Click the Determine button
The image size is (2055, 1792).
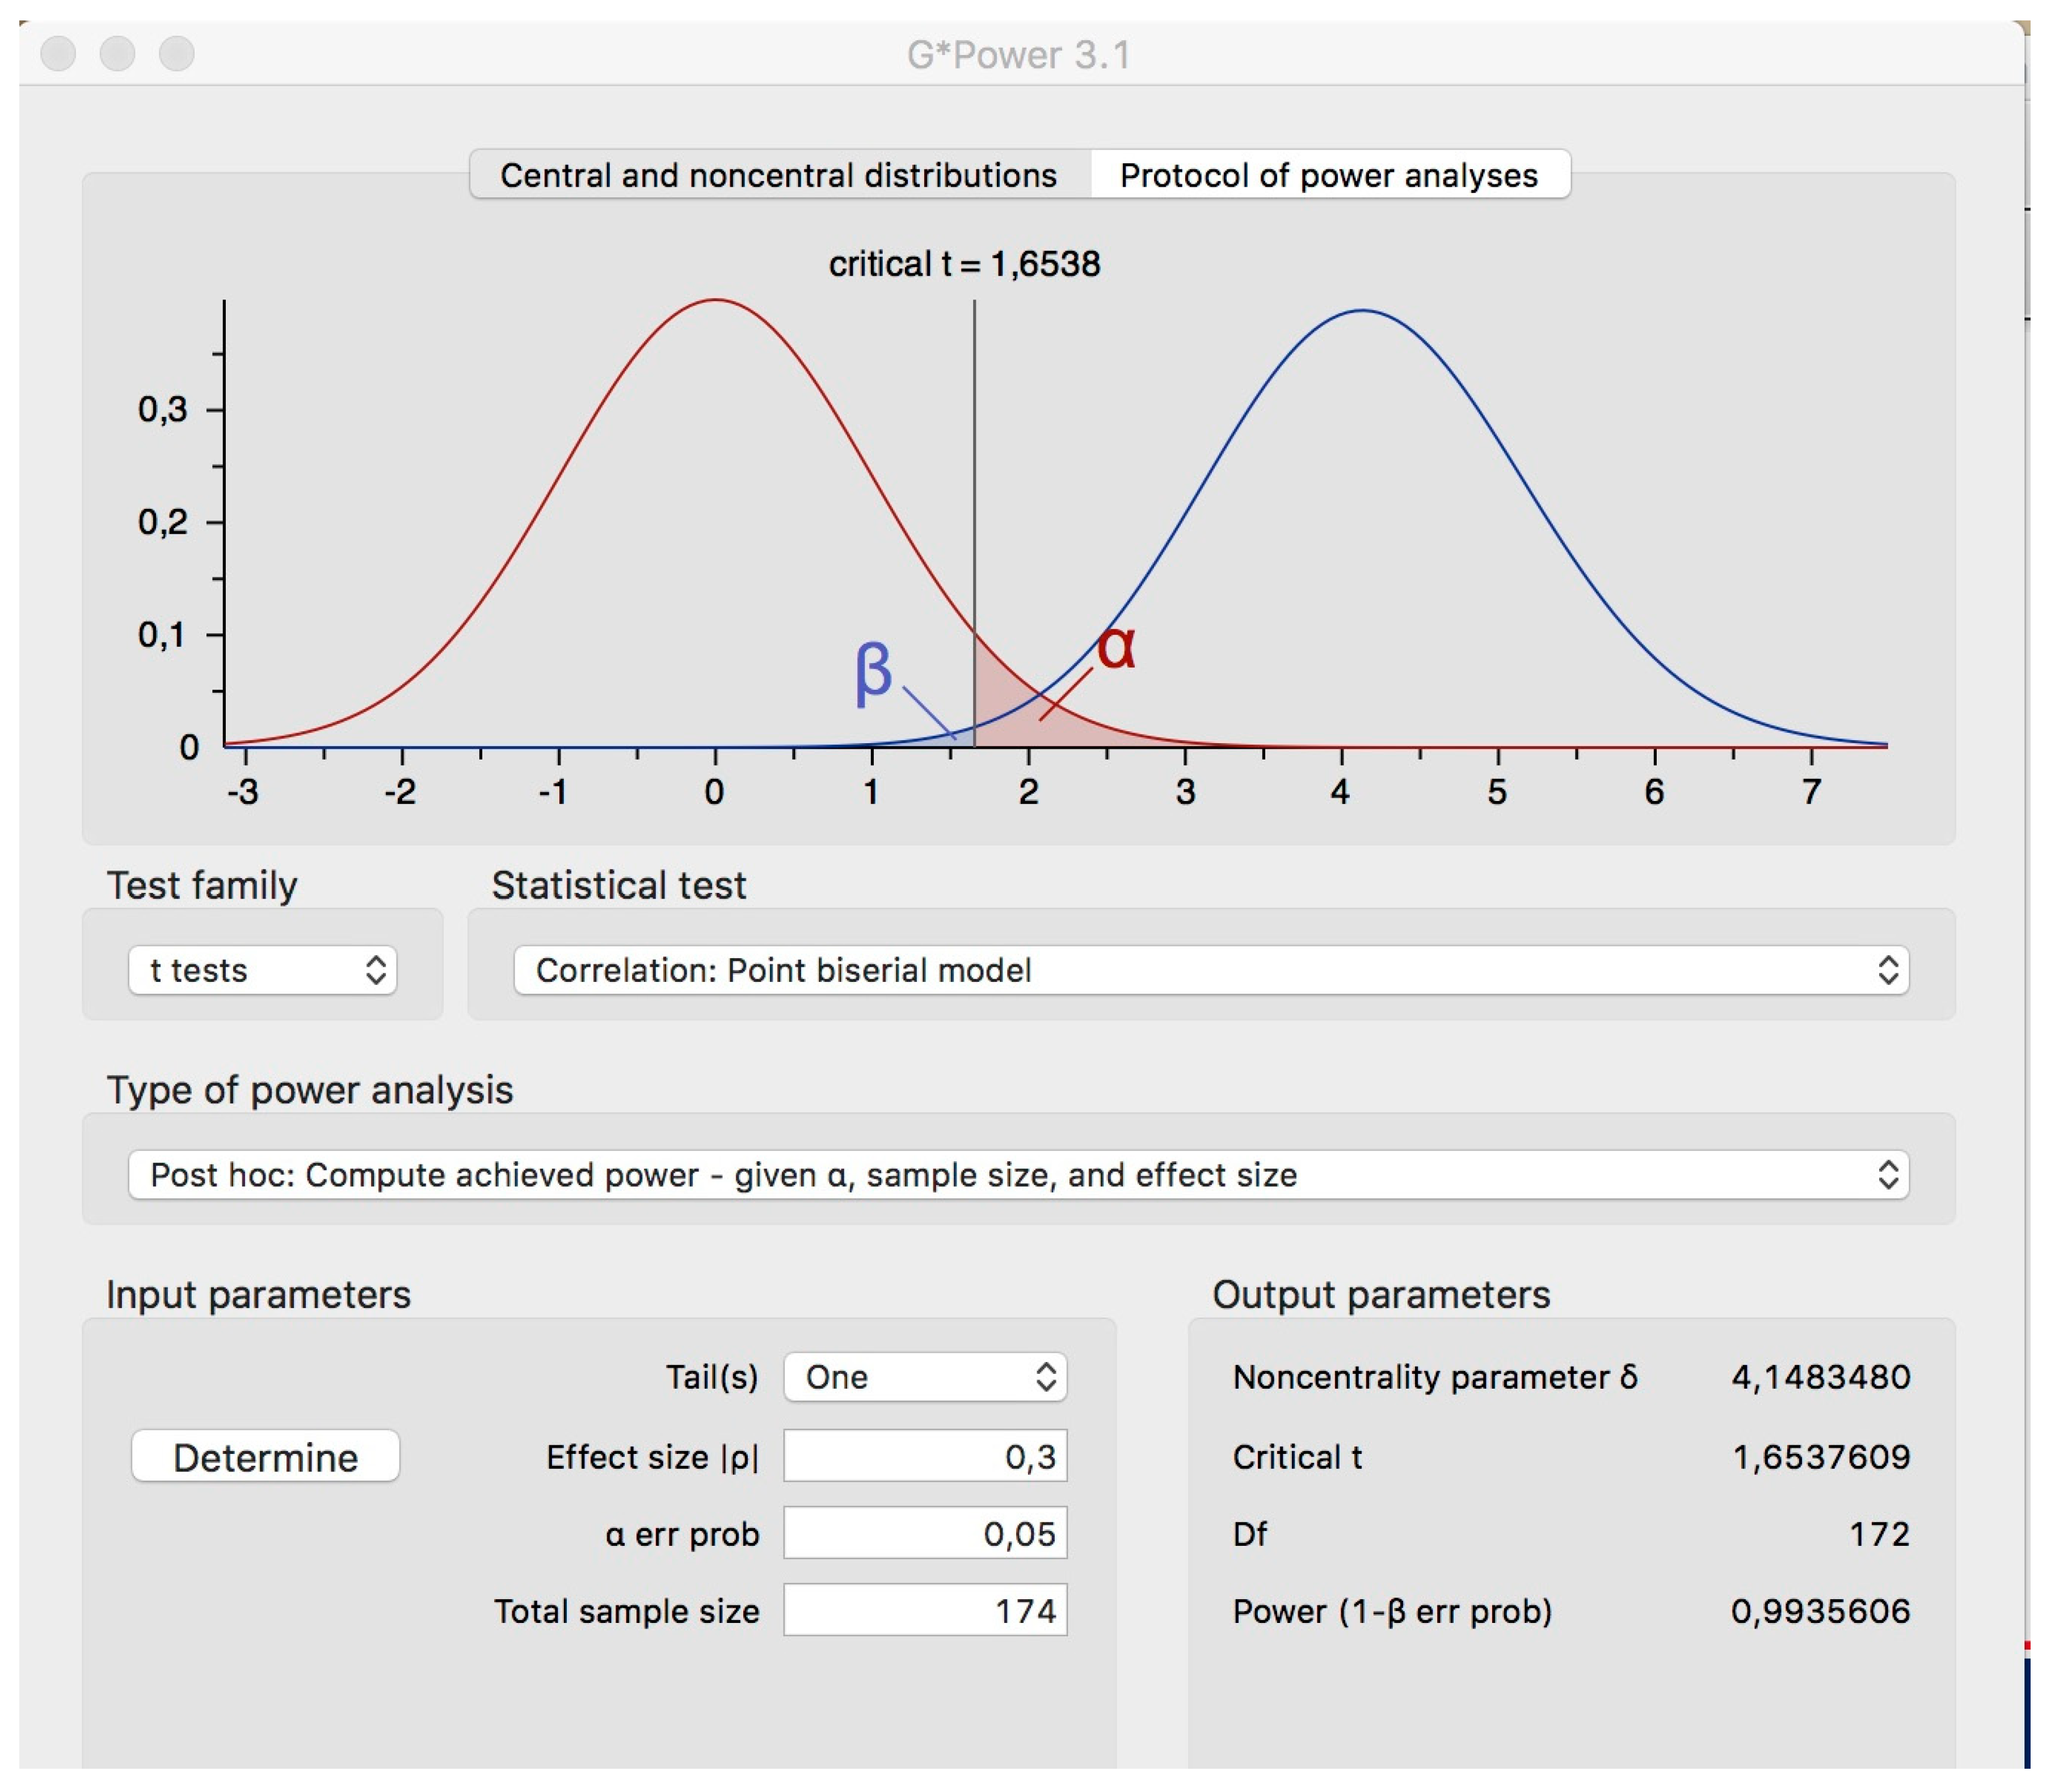266,1457
